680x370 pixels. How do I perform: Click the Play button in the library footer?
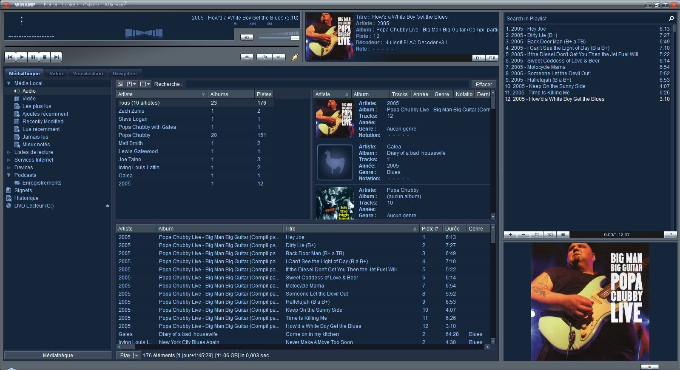coord(125,356)
